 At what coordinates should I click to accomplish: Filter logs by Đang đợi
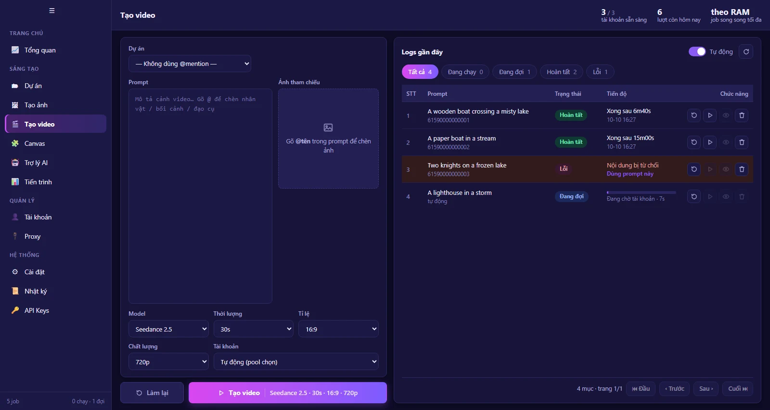514,72
